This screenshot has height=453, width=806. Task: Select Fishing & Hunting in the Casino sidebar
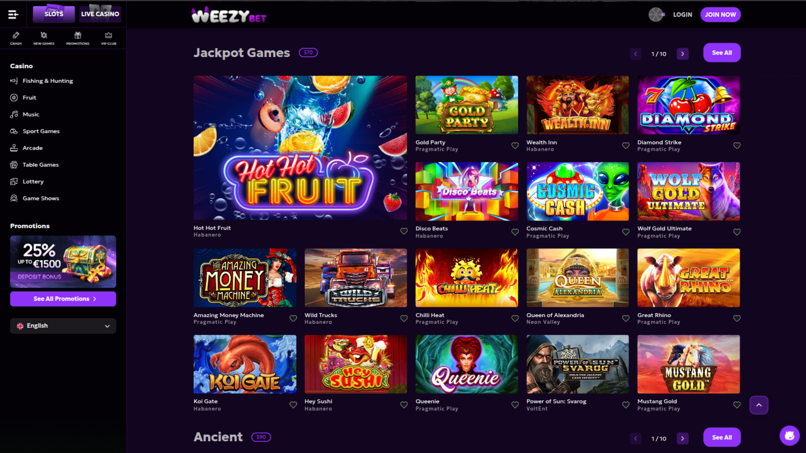[47, 81]
